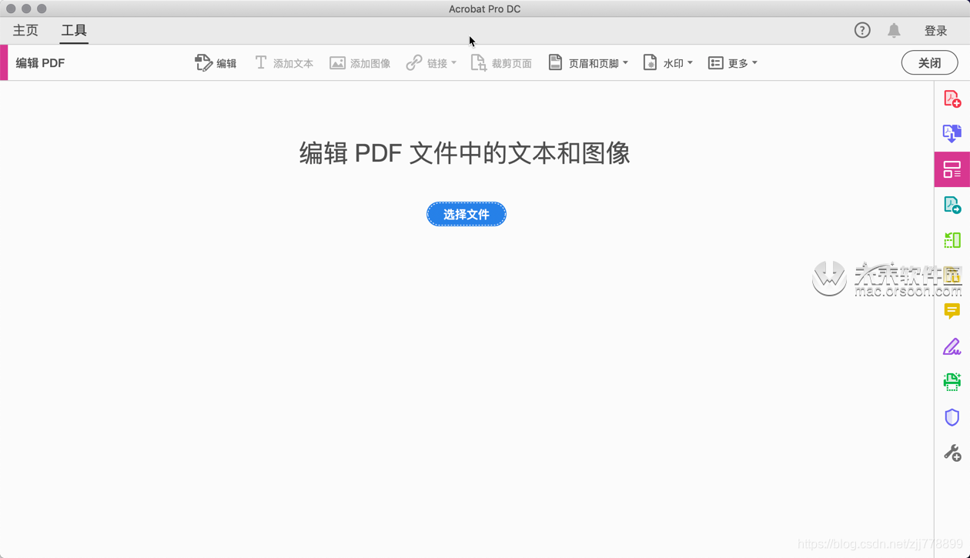Open the Help question mark icon
The image size is (970, 558).
pyautogui.click(x=862, y=30)
